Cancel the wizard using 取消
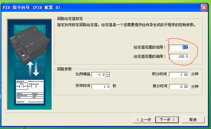This screenshot has height=129, width=211. 193,120
